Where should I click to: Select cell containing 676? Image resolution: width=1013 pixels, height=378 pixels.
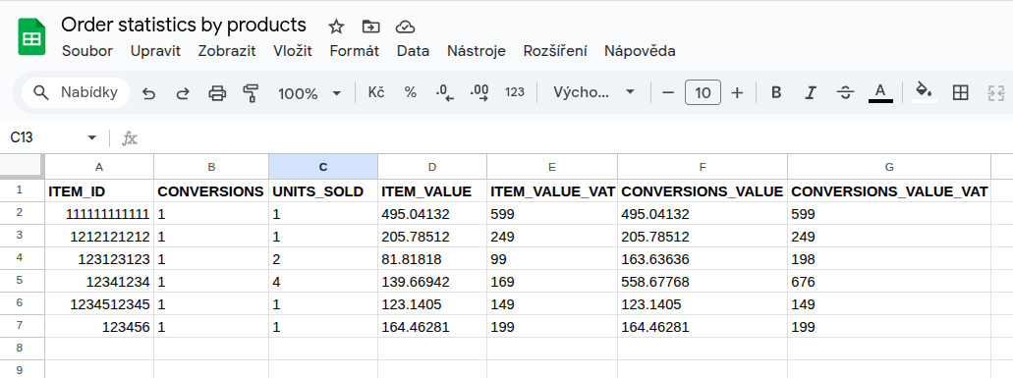889,281
